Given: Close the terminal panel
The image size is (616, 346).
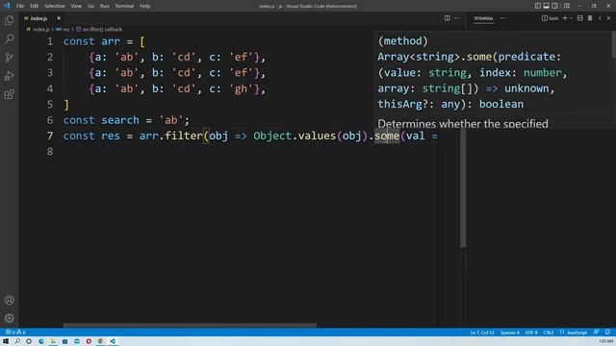Looking at the screenshot, I should (609, 18).
